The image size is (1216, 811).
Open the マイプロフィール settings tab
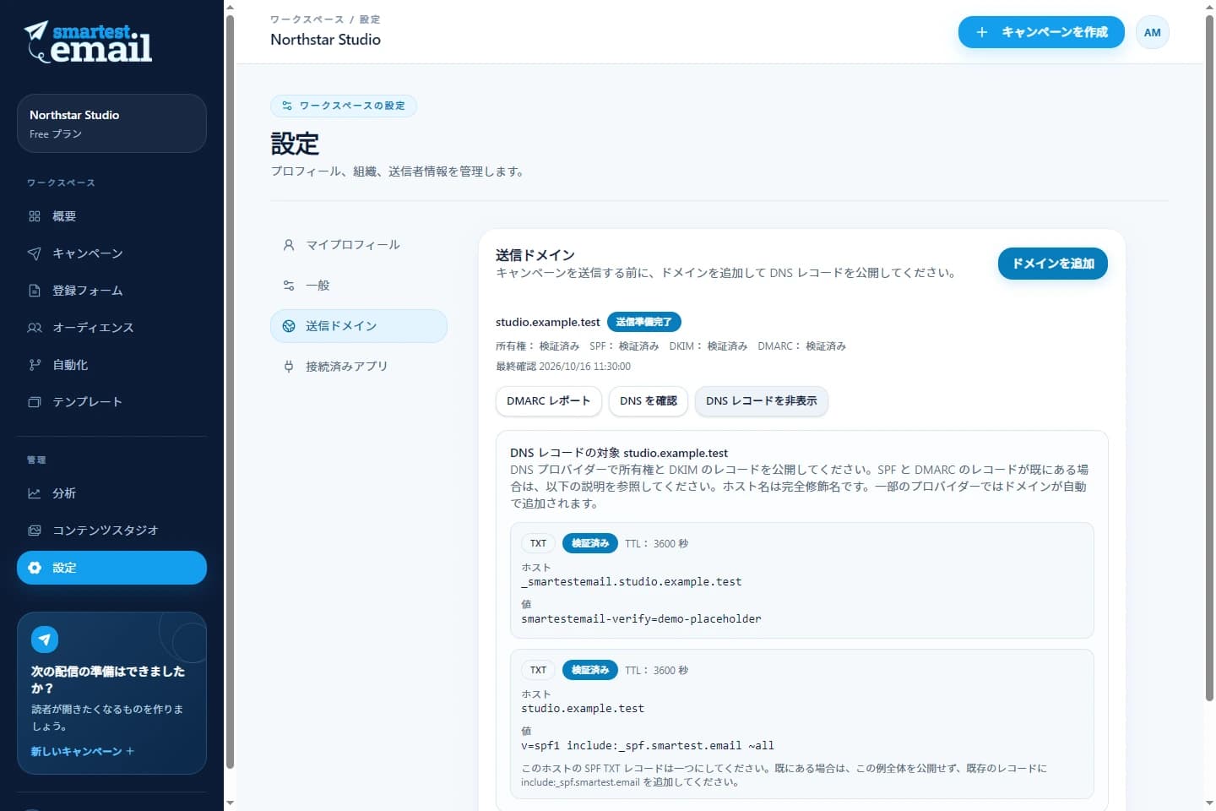[x=359, y=245]
